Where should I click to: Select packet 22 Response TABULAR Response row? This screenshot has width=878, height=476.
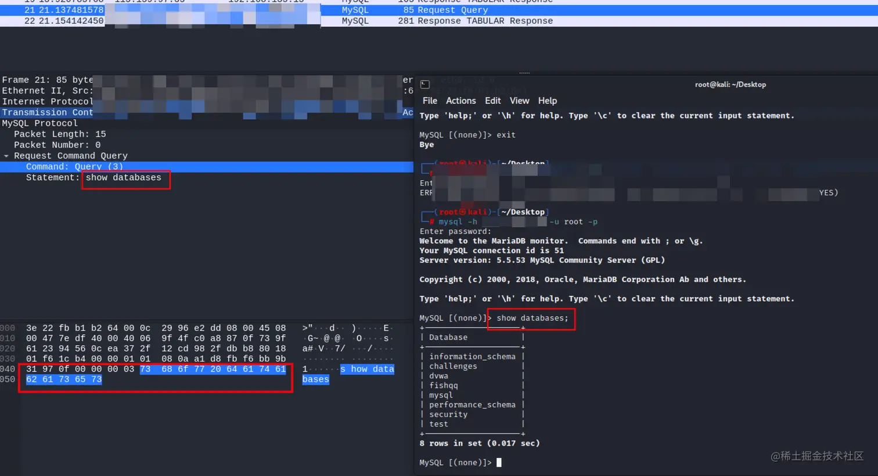[439, 21]
